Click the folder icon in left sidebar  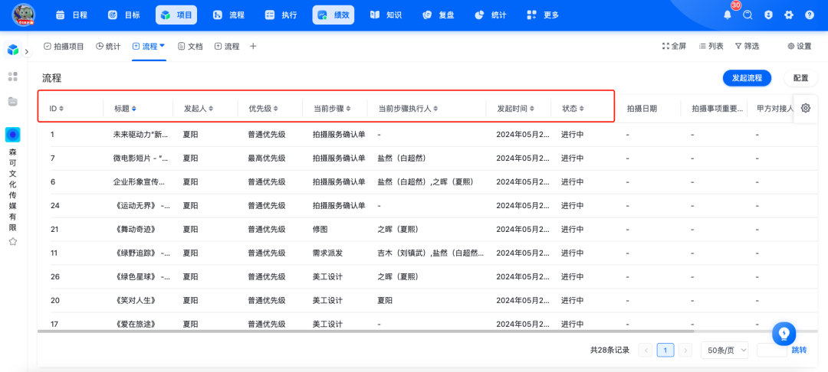coord(13,101)
